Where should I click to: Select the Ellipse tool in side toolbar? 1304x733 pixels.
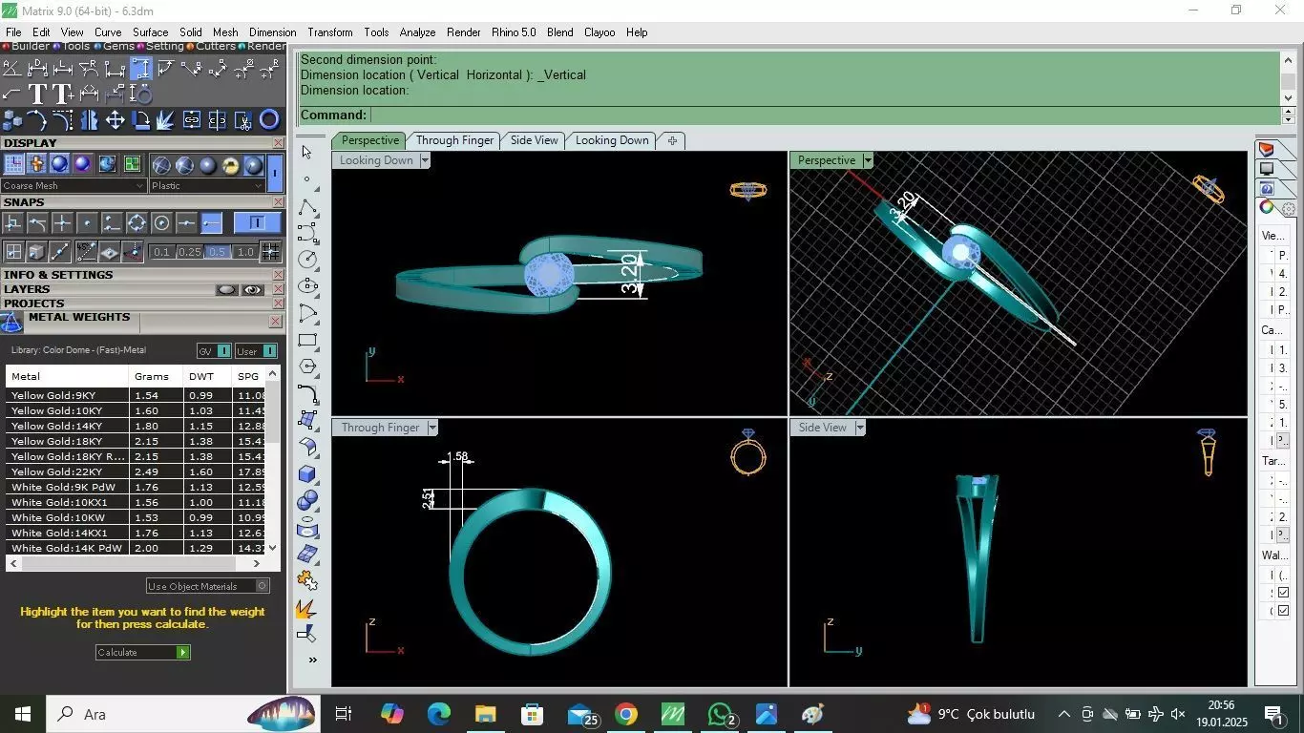coord(307,285)
